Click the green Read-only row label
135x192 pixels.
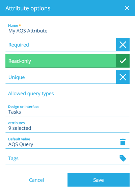[x=20, y=61]
